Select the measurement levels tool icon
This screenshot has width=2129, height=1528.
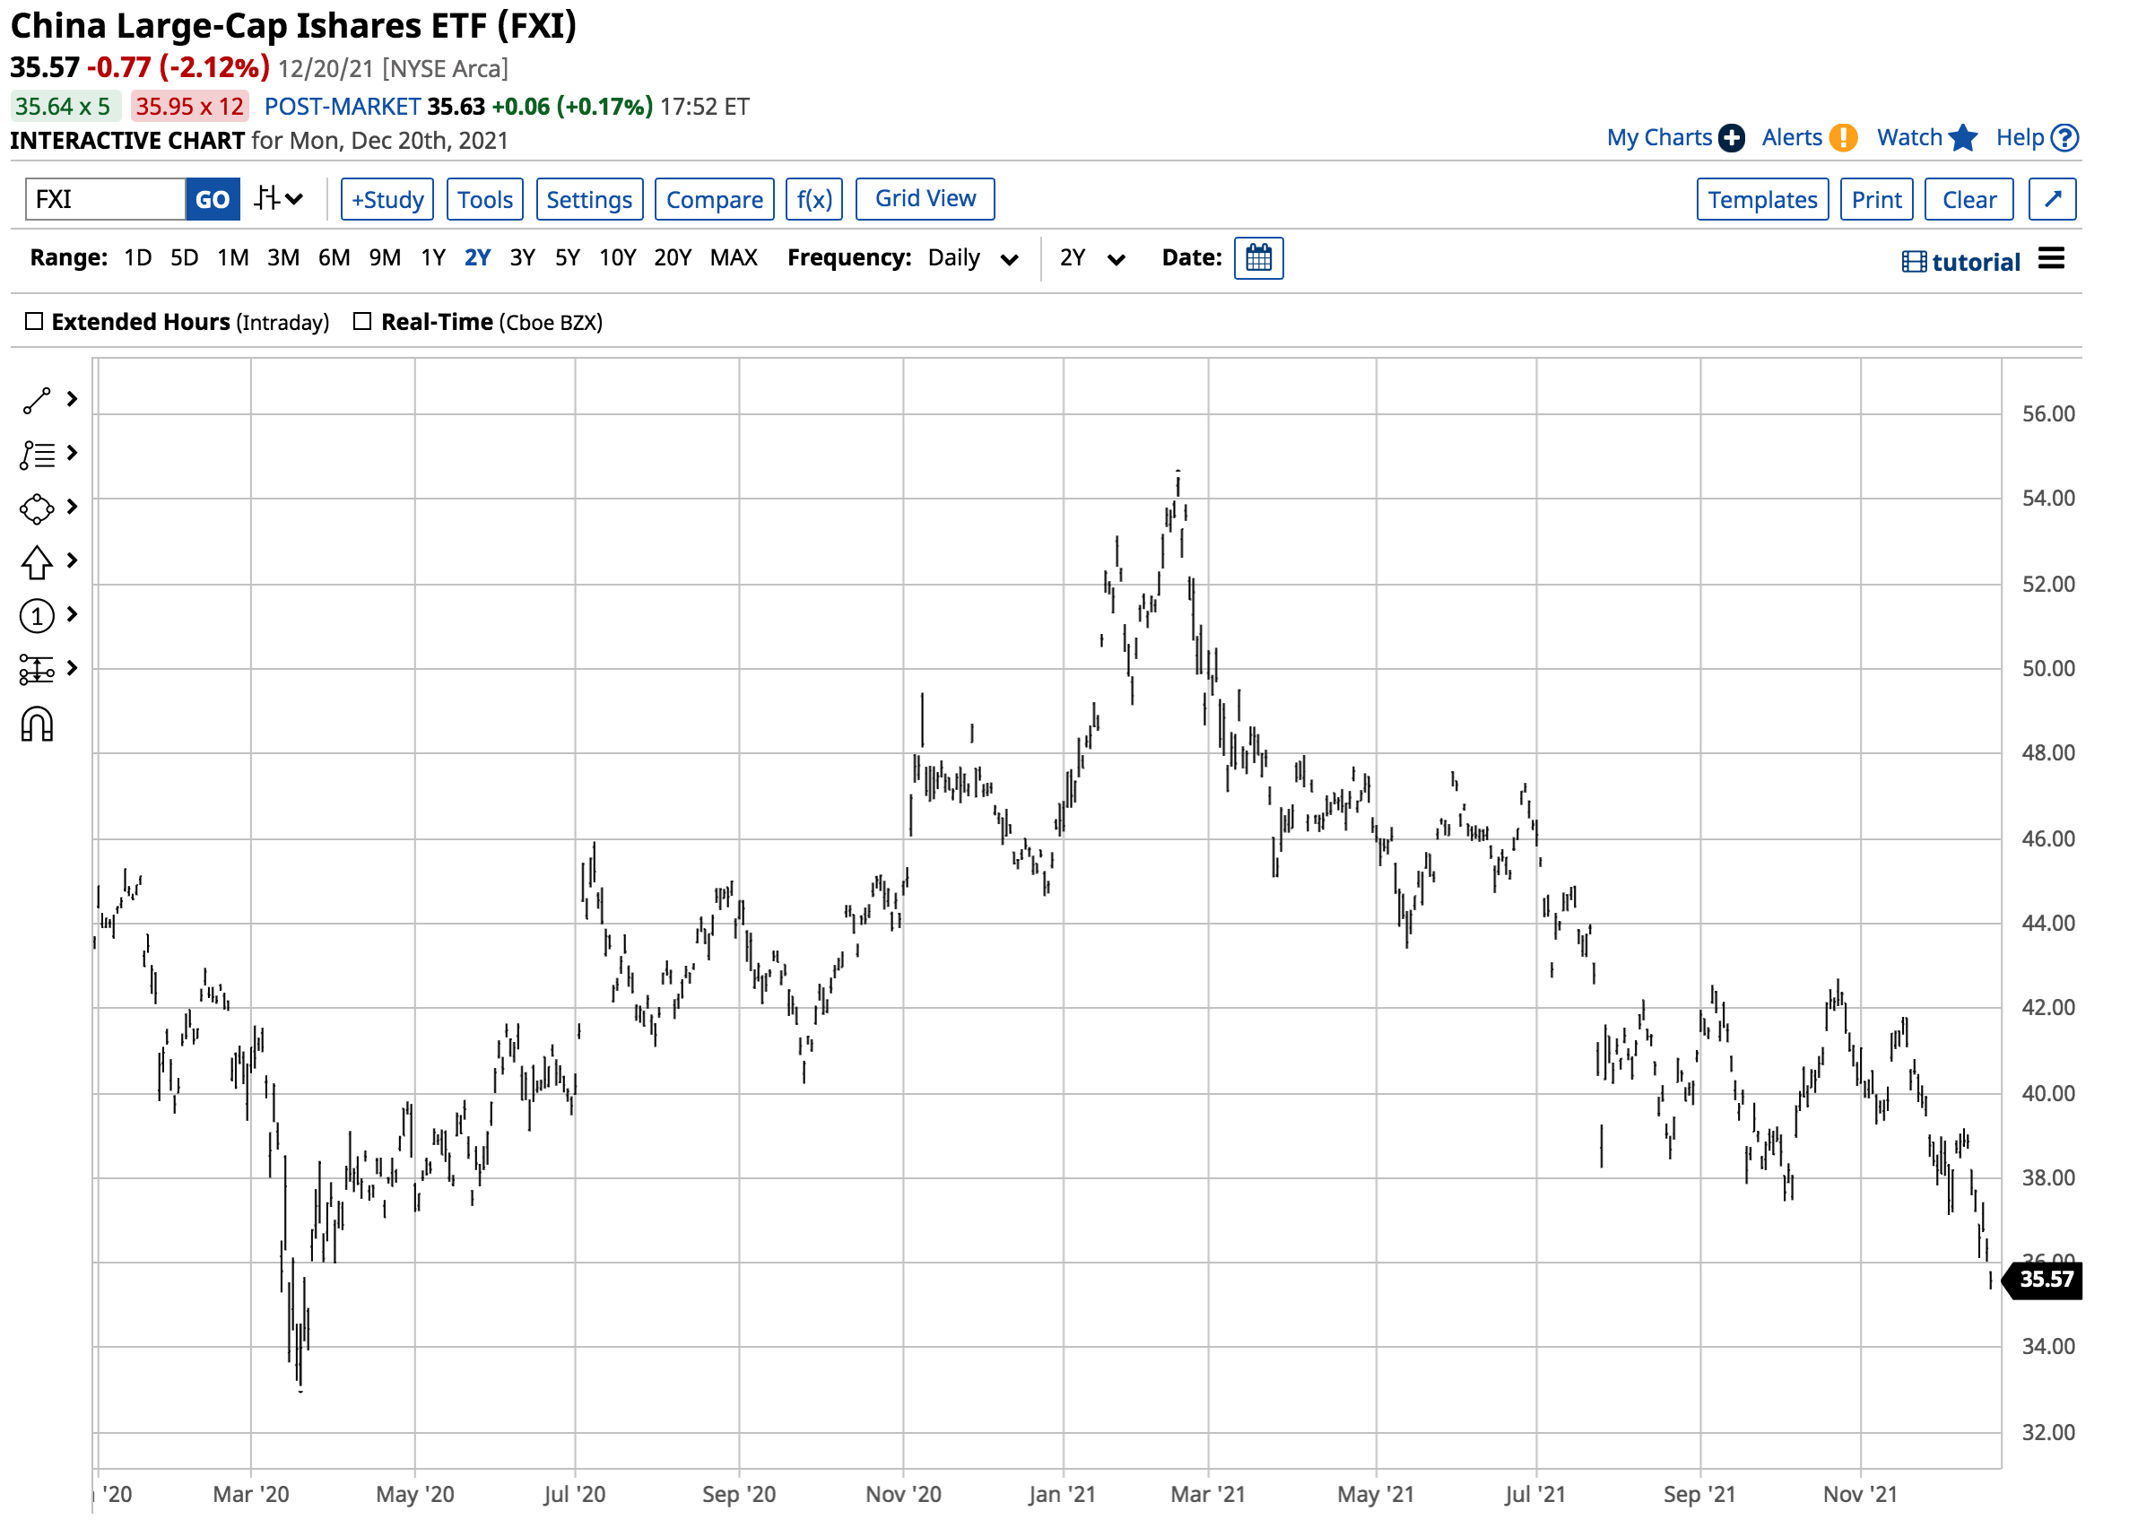click(37, 670)
